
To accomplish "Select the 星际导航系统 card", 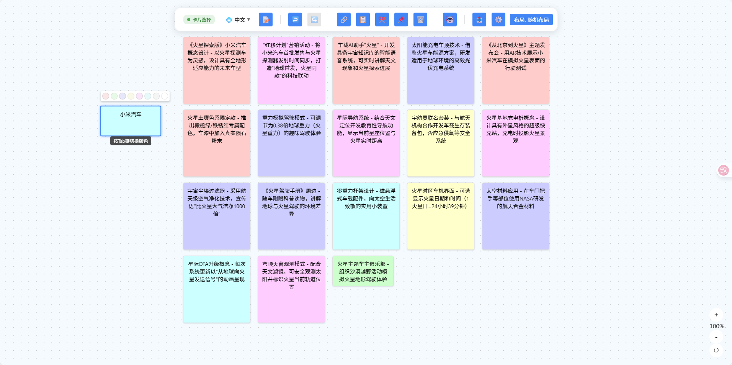I will pyautogui.click(x=366, y=143).
